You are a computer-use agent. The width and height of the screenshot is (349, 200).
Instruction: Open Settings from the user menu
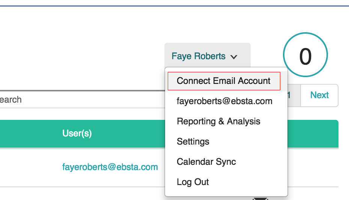[x=193, y=142]
